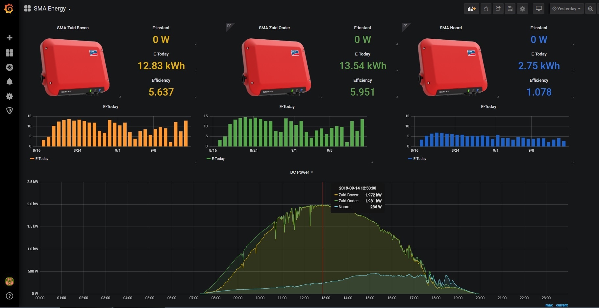Open the E-instant title above the blue 0 W
599x308 pixels.
pos(539,28)
